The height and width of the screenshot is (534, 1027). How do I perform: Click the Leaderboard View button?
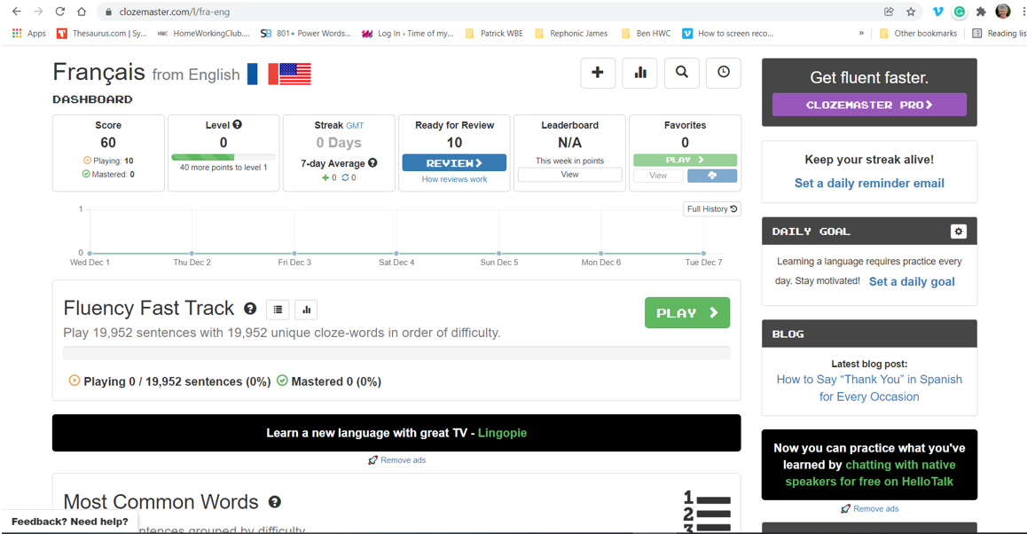(570, 175)
